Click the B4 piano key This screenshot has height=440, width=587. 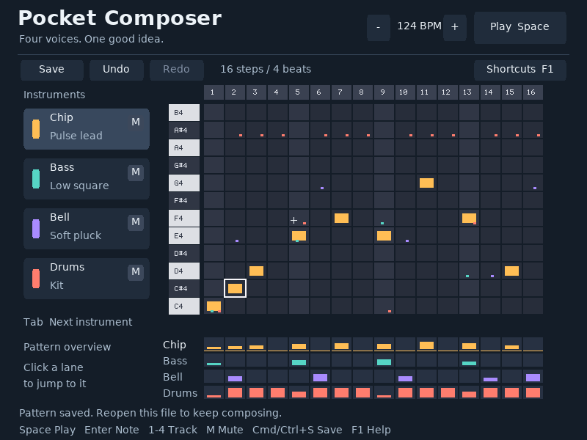pos(184,113)
